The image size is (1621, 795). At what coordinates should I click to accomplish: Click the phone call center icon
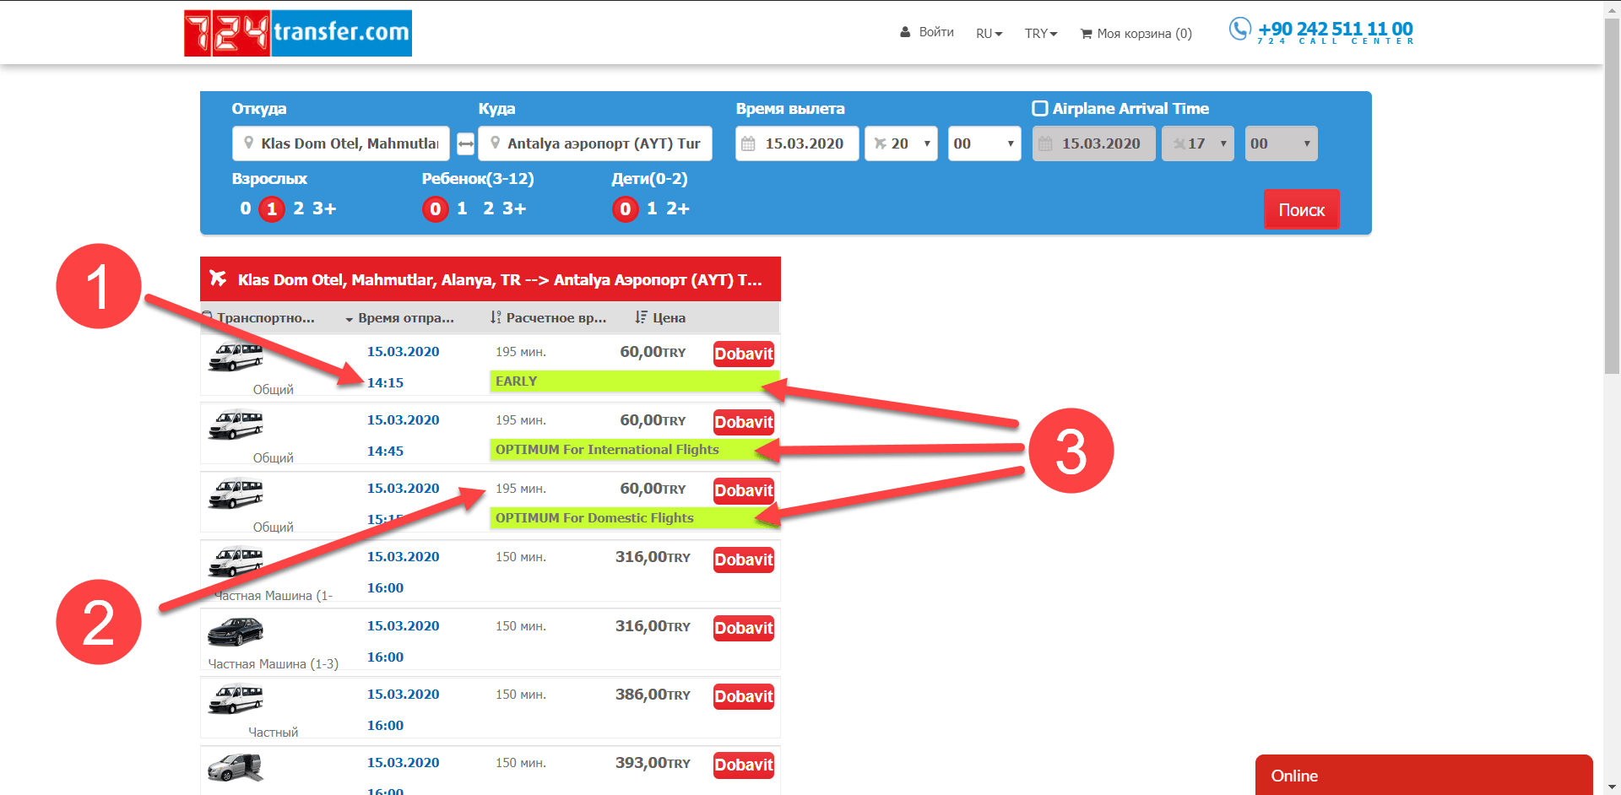(x=1239, y=30)
